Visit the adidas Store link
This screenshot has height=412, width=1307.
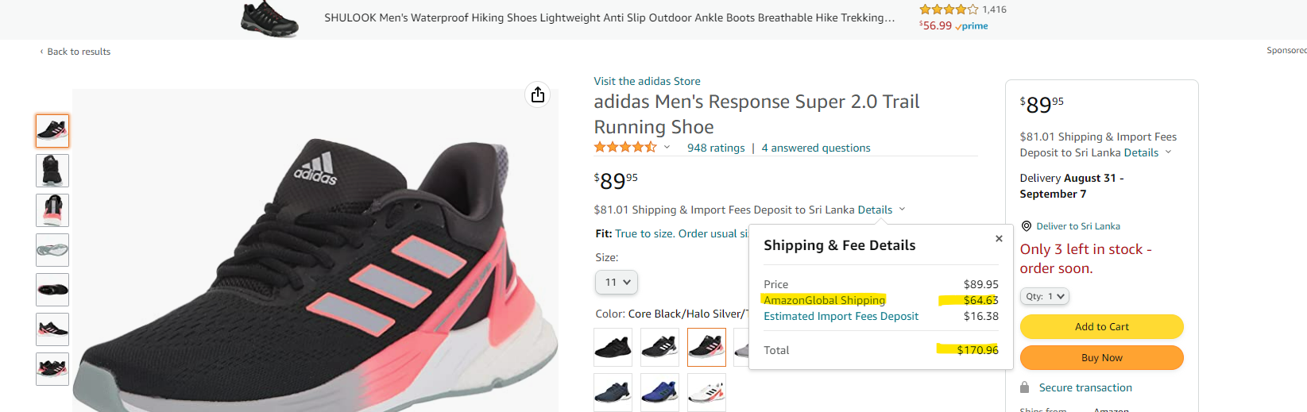pyautogui.click(x=647, y=81)
